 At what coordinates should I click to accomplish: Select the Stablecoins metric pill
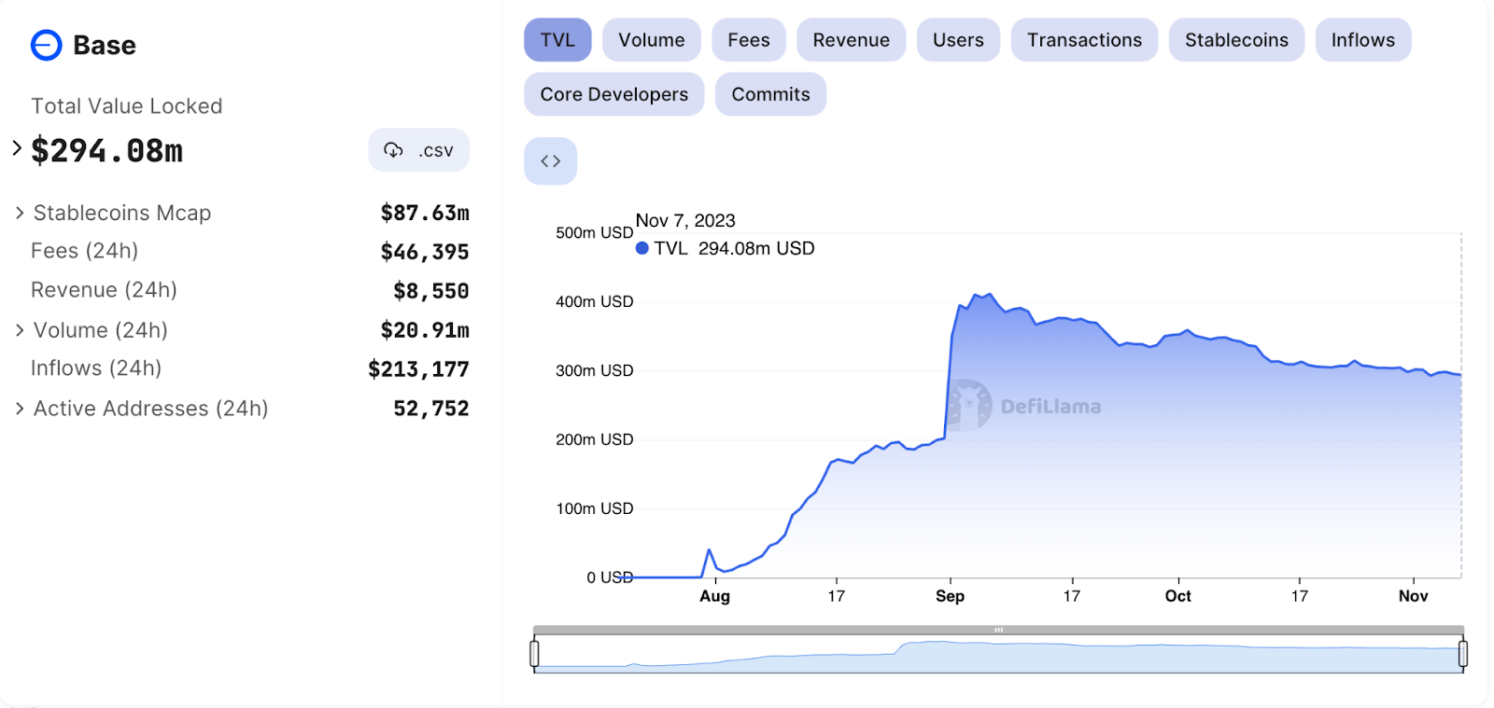(x=1236, y=40)
